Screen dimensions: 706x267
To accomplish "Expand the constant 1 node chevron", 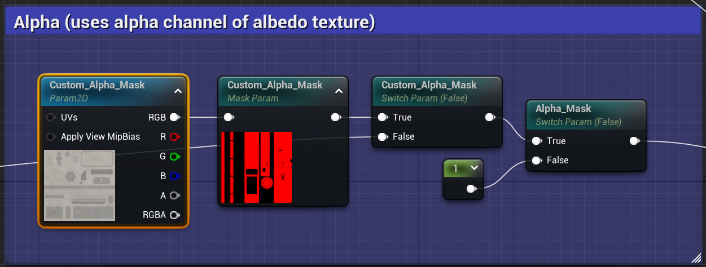I will 473,167.
